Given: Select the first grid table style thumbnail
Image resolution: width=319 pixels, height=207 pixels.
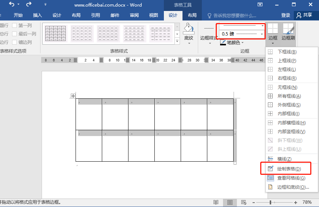Looking at the screenshot, I should tap(55, 34).
